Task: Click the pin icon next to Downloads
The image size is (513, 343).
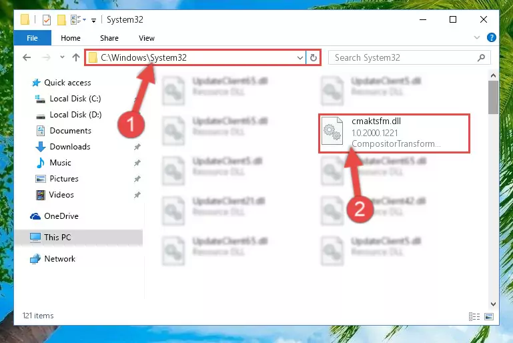Action: [137, 147]
